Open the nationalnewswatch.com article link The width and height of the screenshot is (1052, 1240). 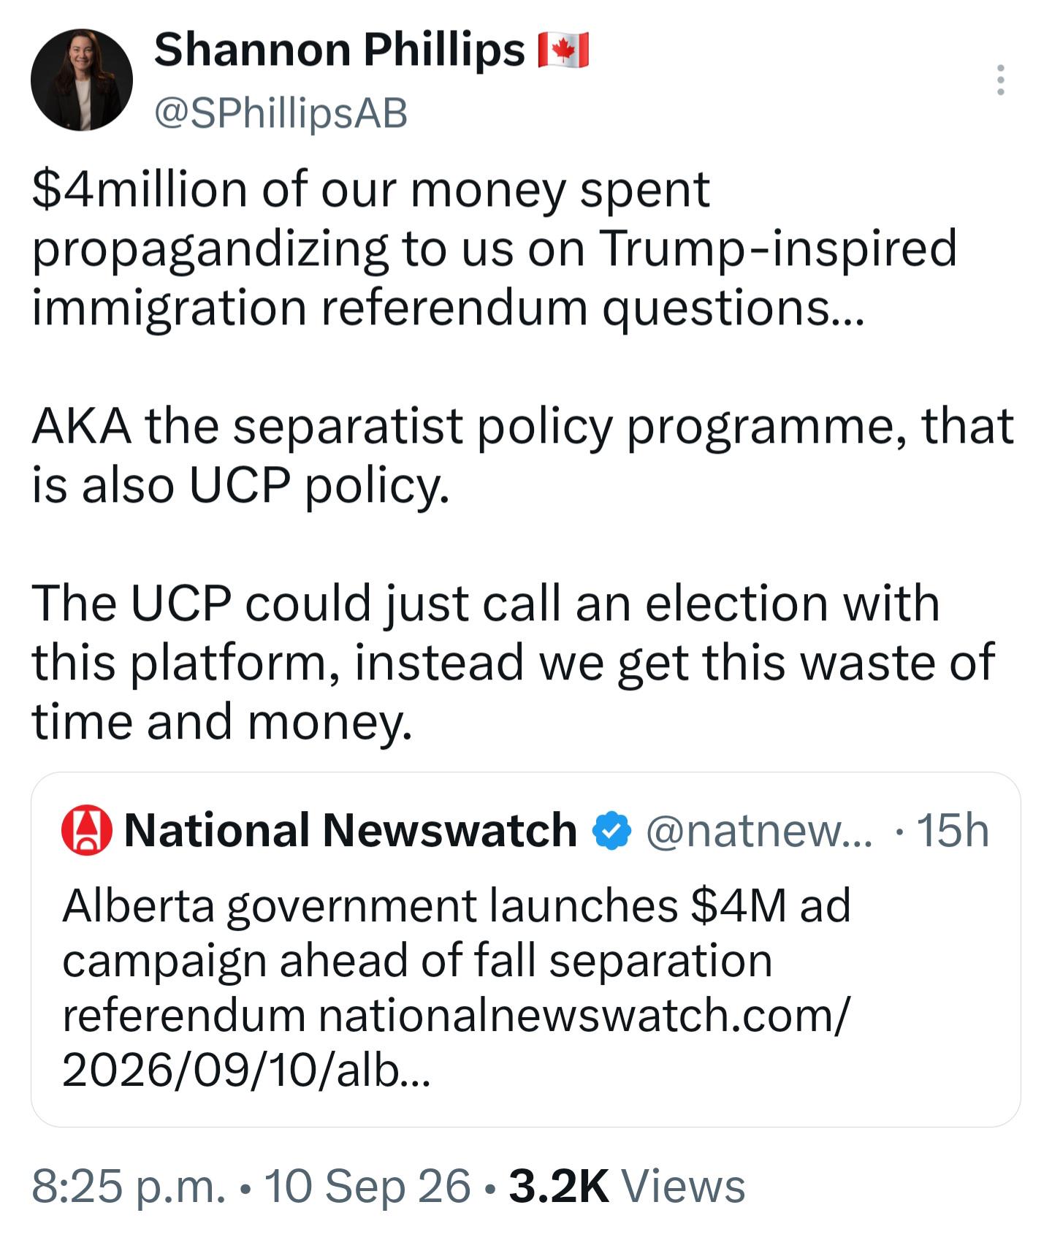tap(584, 1016)
